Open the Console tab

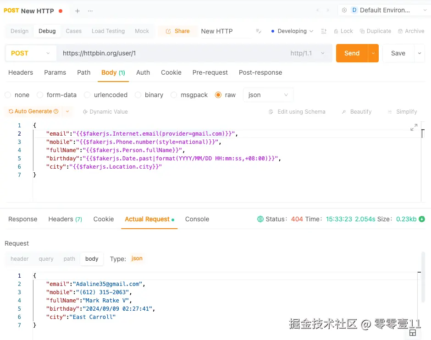(x=197, y=219)
